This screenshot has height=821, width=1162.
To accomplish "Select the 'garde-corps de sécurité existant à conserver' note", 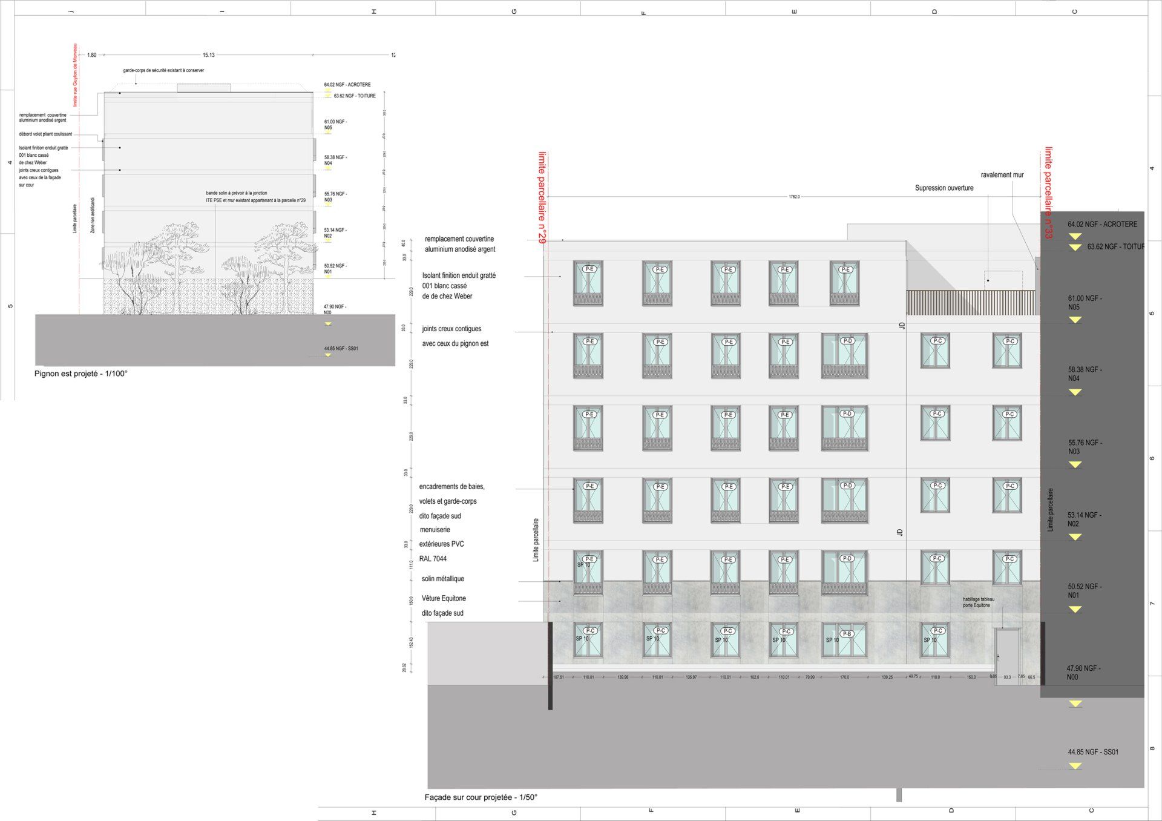I will [163, 70].
